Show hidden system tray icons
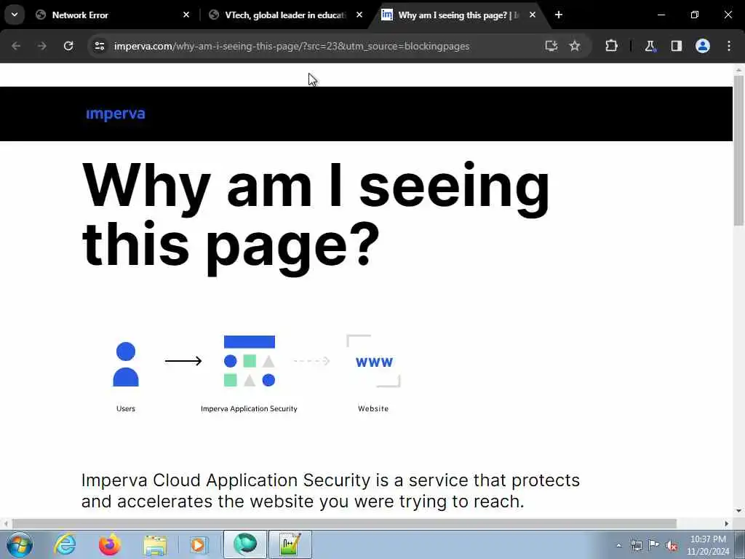This screenshot has height=559, width=745. pyautogui.click(x=618, y=546)
